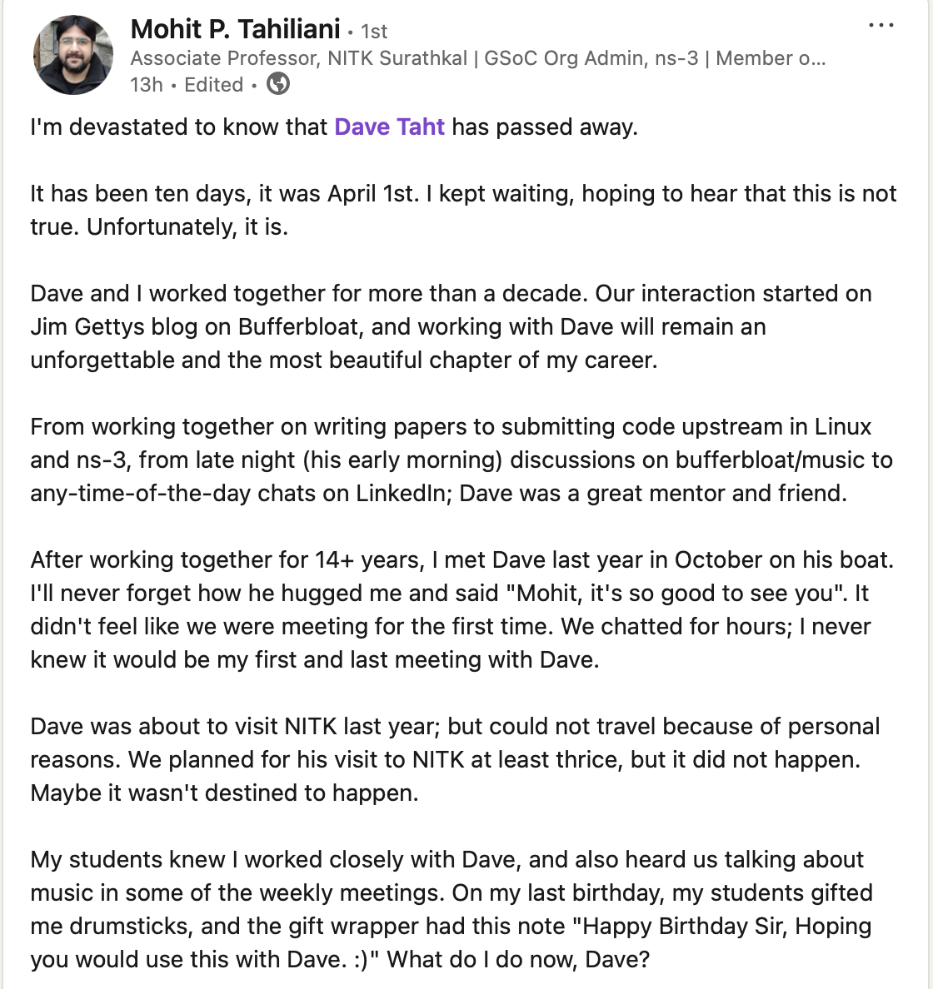933x989 pixels.
Task: Click the 'unforgettable and the most beautiful chapter' line
Action: pos(344,360)
